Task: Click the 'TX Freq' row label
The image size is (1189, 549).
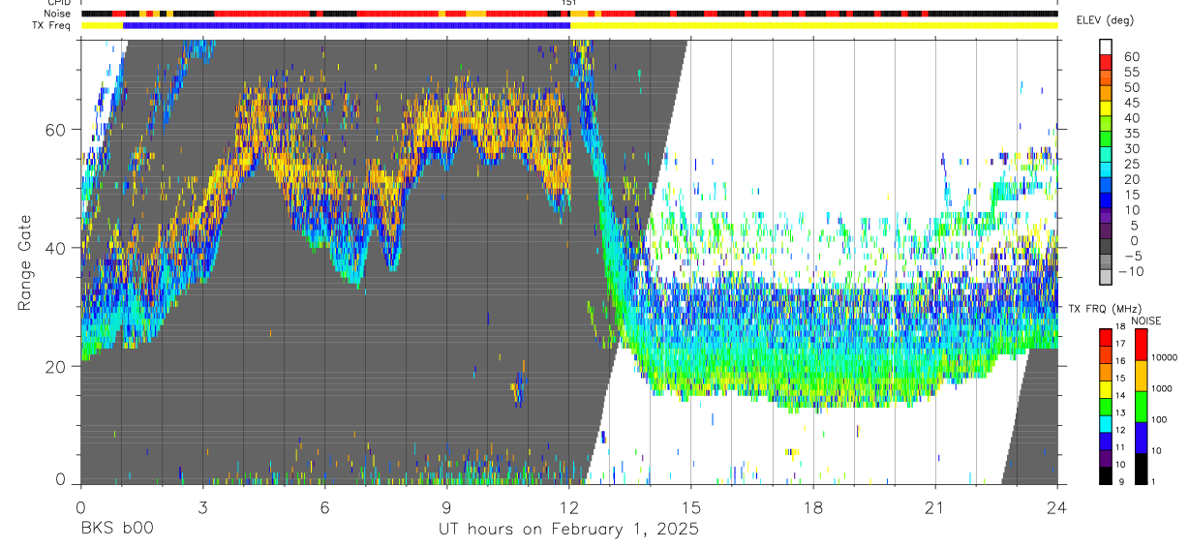Action: point(51,25)
